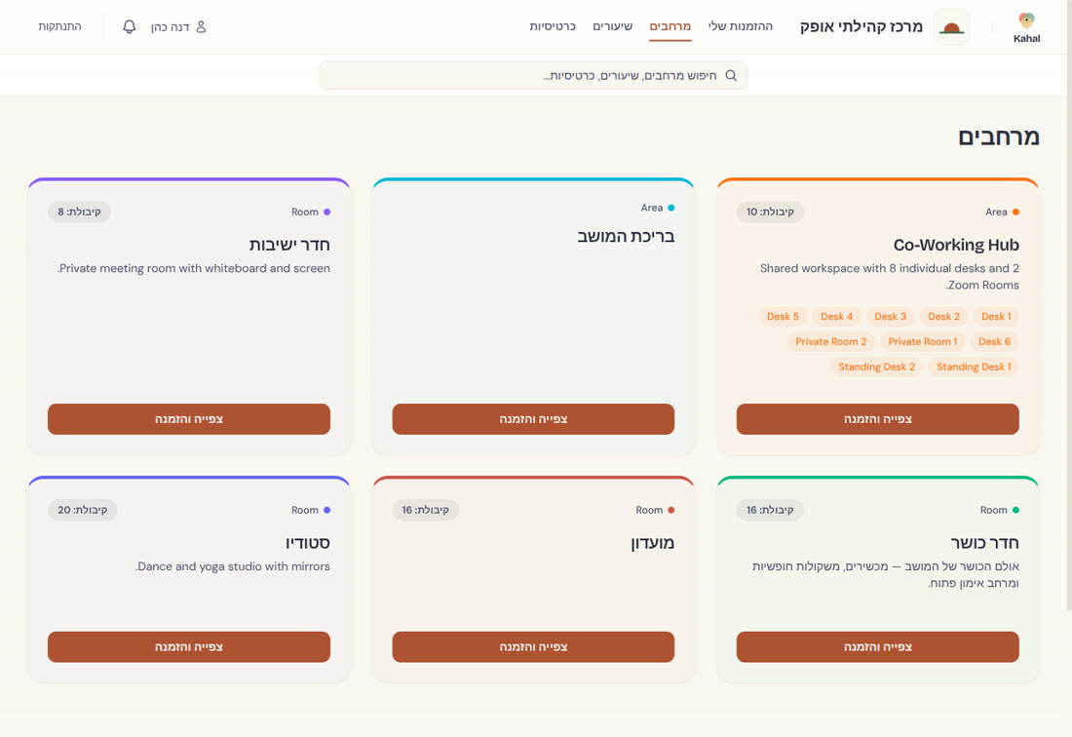Click צפייה והזמנה for בריכת המושב
1072x737 pixels.
click(533, 419)
